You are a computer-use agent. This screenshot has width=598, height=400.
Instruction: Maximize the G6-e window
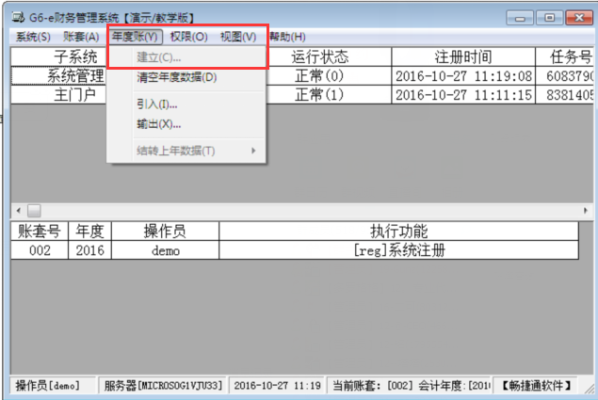[x=549, y=18]
